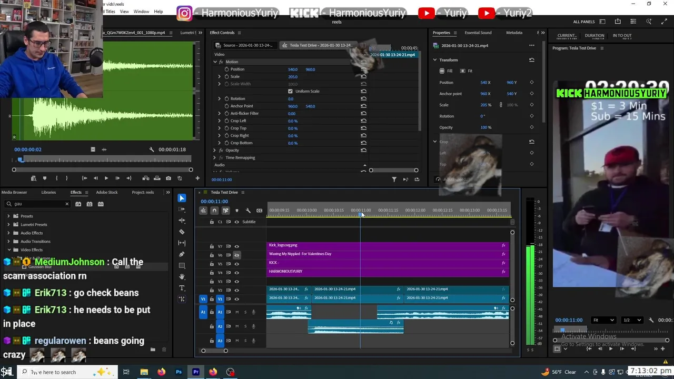The height and width of the screenshot is (379, 674).
Task: Expand the Opacity effect
Action: point(215,151)
